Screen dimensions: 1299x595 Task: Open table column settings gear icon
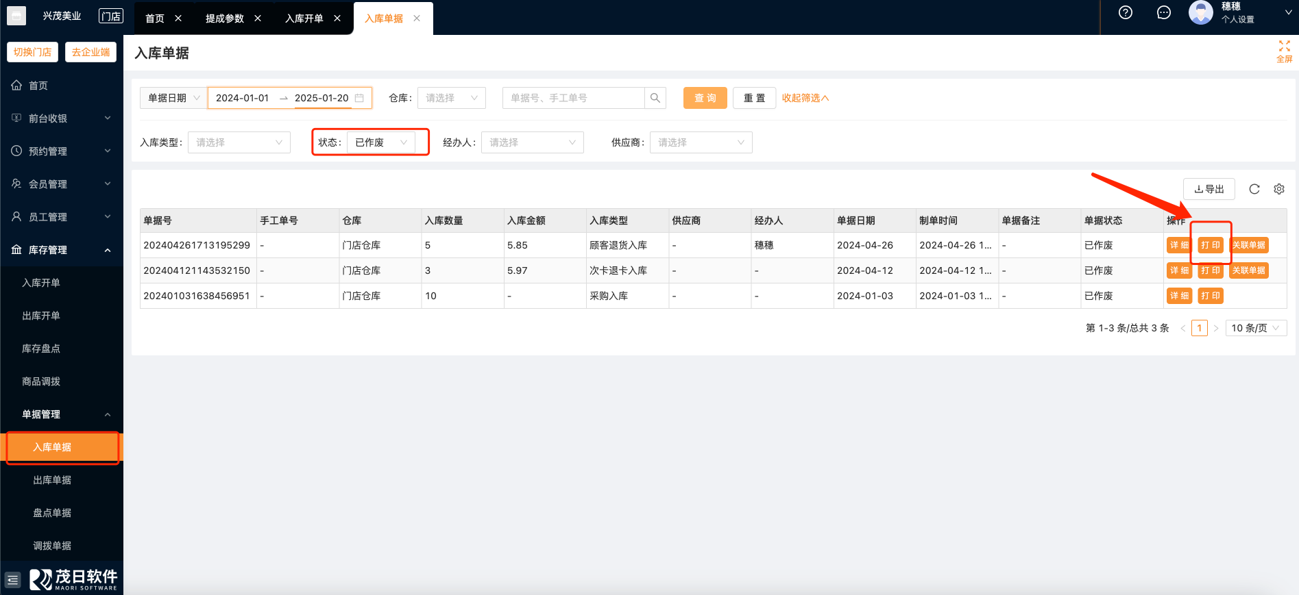point(1278,189)
